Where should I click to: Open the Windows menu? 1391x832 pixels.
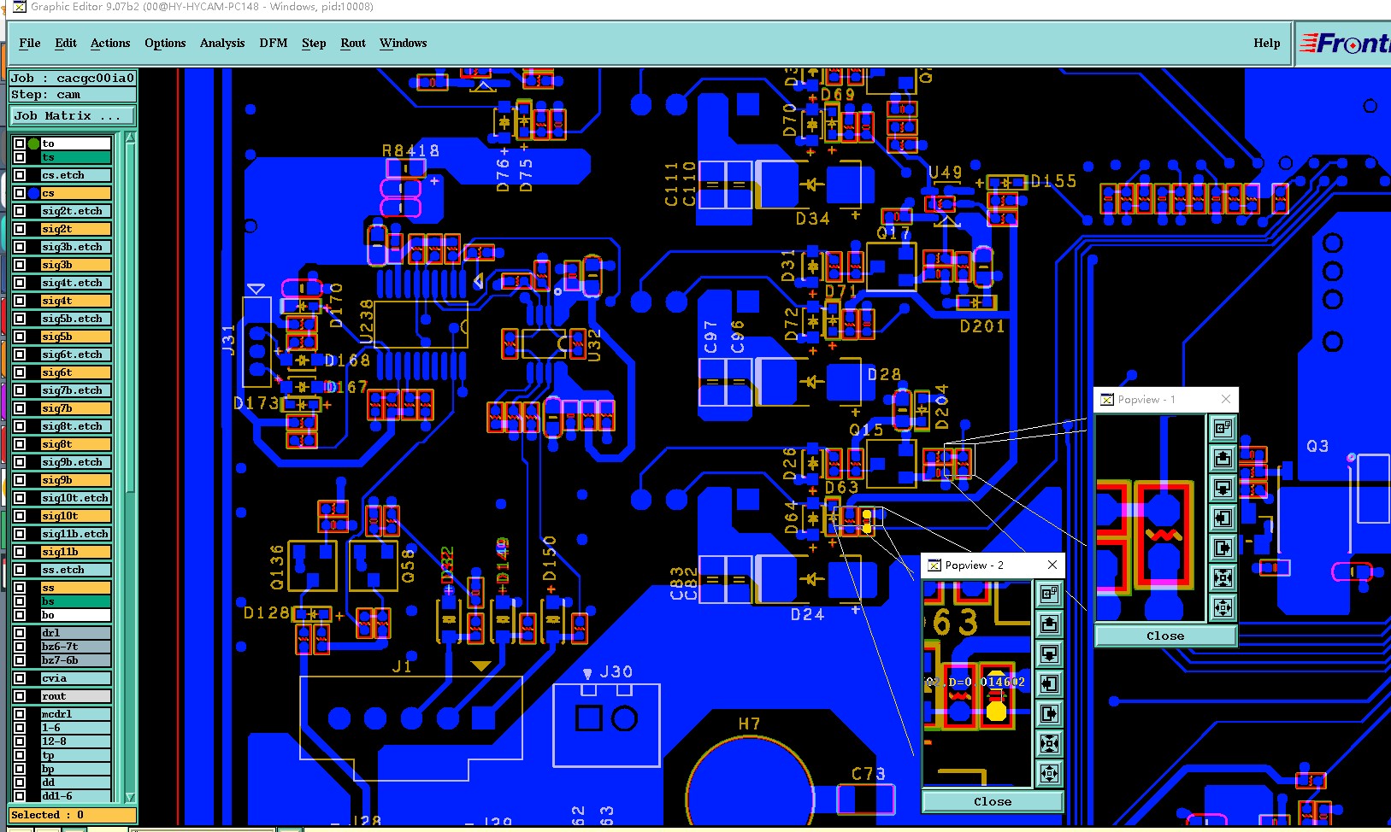coord(404,43)
